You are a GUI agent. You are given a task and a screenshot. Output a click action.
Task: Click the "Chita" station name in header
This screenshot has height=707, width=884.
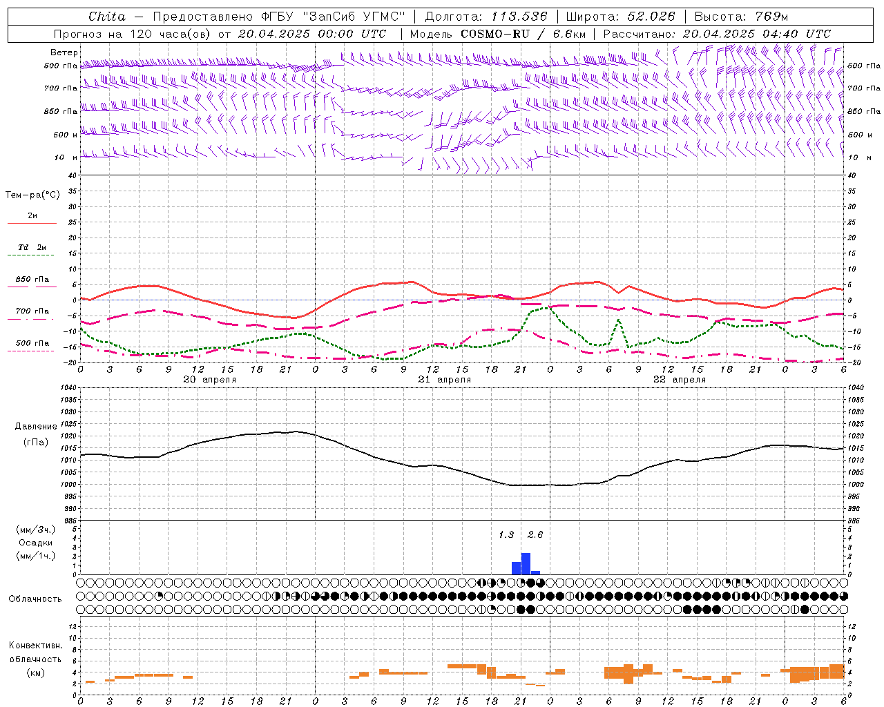point(107,17)
